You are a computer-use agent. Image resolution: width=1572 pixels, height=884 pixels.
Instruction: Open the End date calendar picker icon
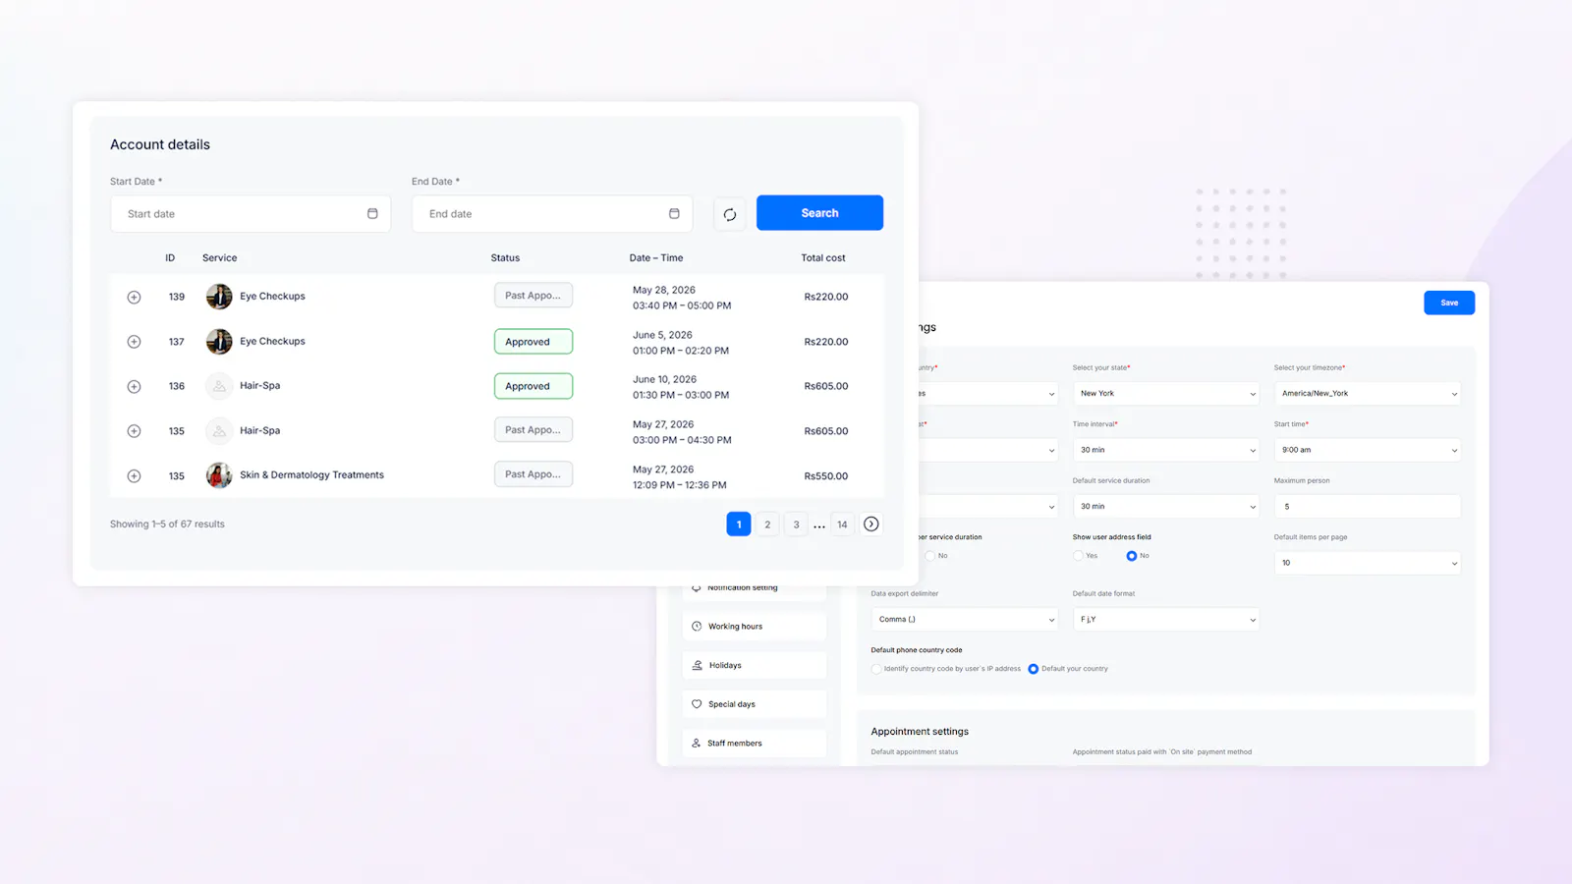click(674, 213)
